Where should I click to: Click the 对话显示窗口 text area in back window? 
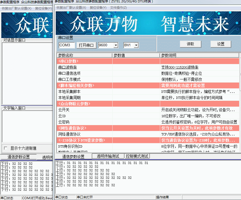(27, 73)
